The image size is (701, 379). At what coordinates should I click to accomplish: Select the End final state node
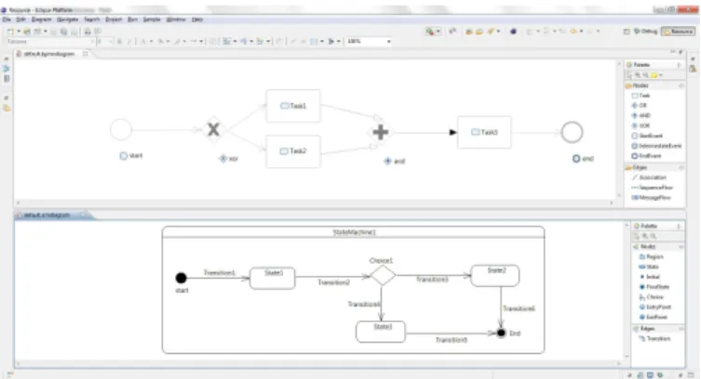[x=501, y=333]
